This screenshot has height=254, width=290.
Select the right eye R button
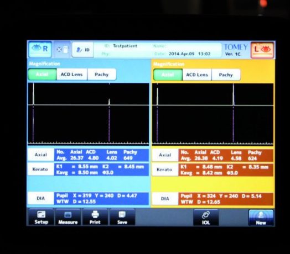pyautogui.click(x=40, y=49)
